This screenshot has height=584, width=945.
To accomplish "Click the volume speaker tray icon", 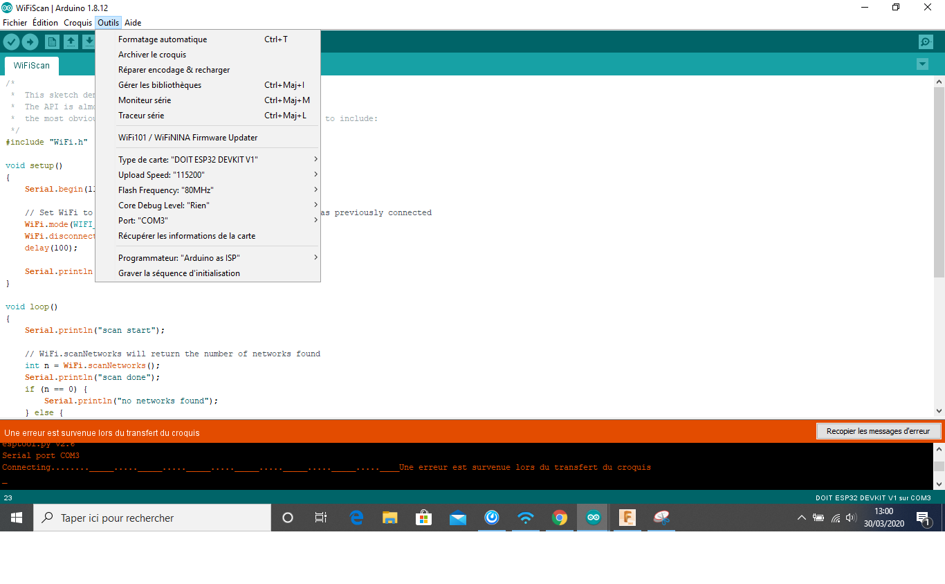I will tap(852, 518).
